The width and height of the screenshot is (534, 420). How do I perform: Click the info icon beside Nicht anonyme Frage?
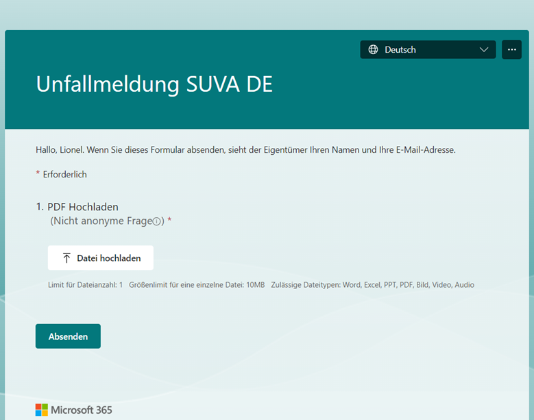[x=156, y=221]
